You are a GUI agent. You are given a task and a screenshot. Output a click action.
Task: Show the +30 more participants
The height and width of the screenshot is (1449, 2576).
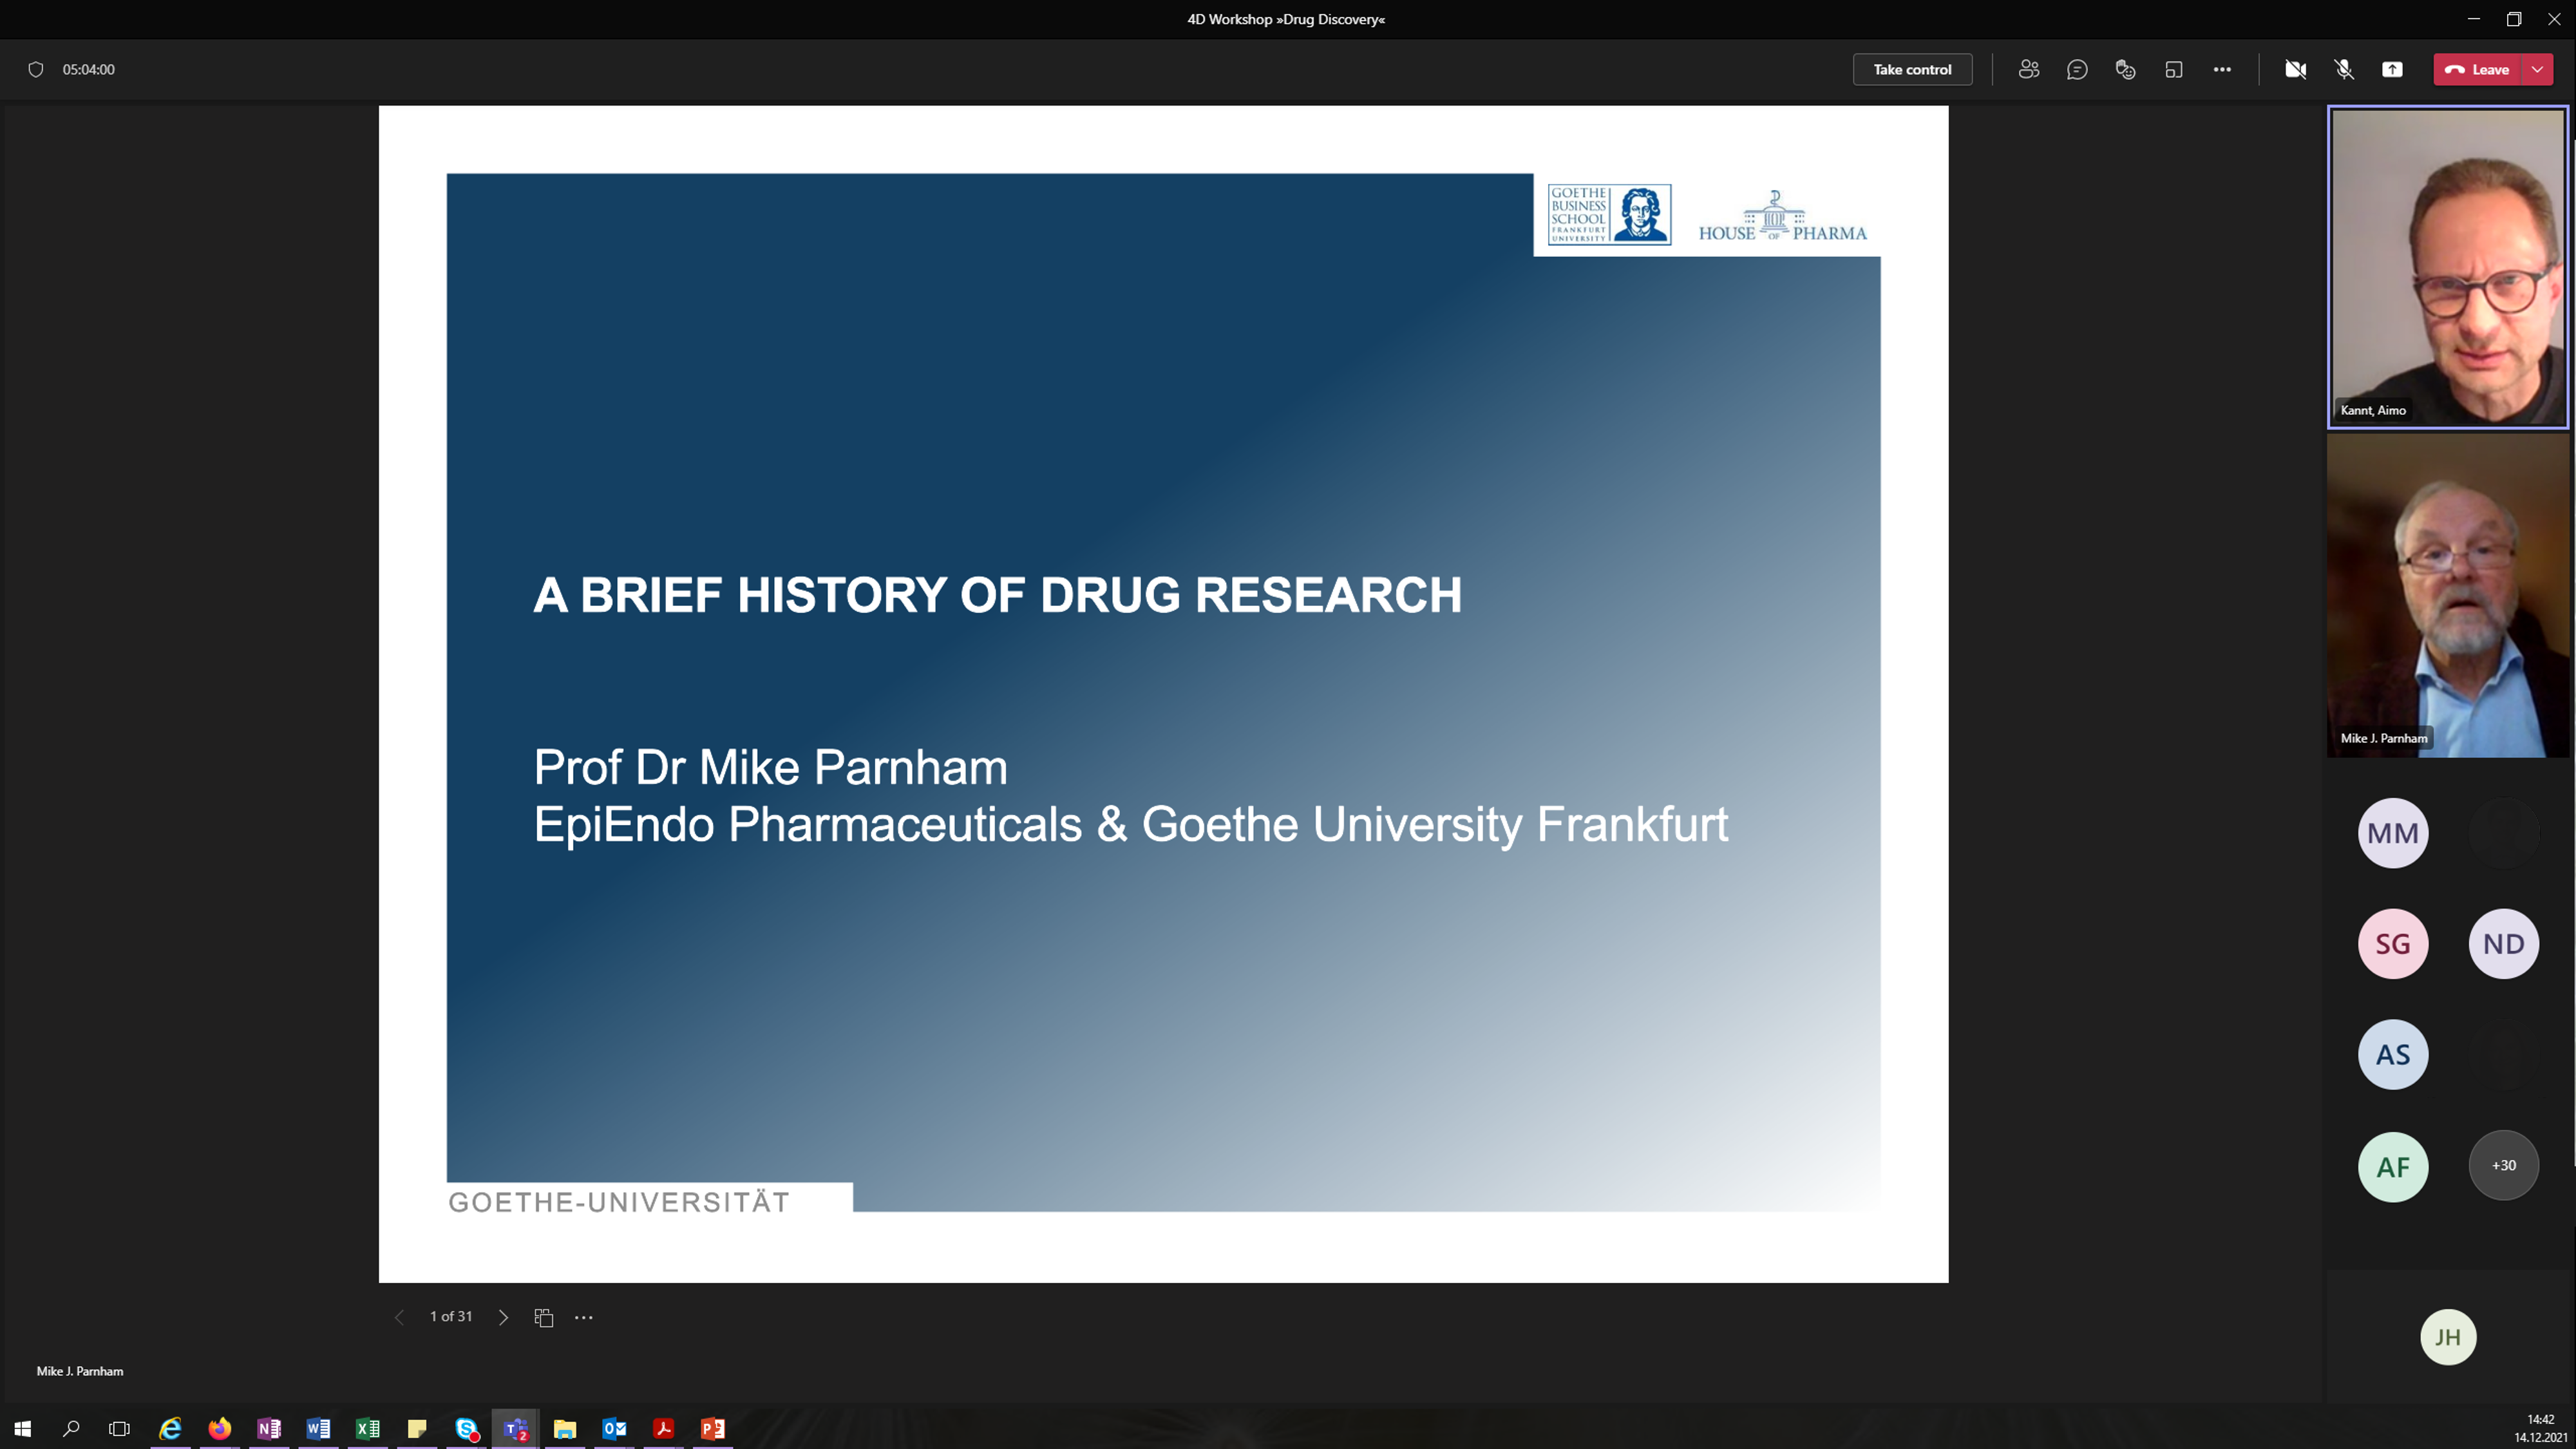click(x=2503, y=1165)
